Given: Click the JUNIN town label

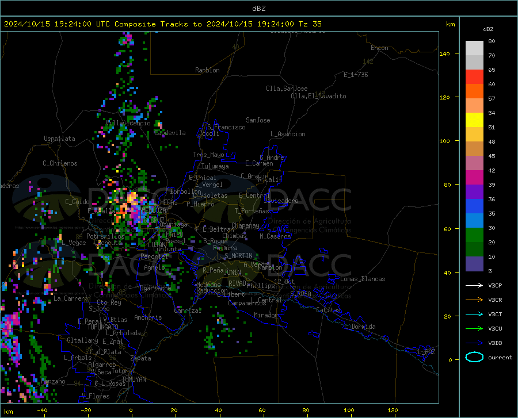Looking at the screenshot, I should click(233, 273).
